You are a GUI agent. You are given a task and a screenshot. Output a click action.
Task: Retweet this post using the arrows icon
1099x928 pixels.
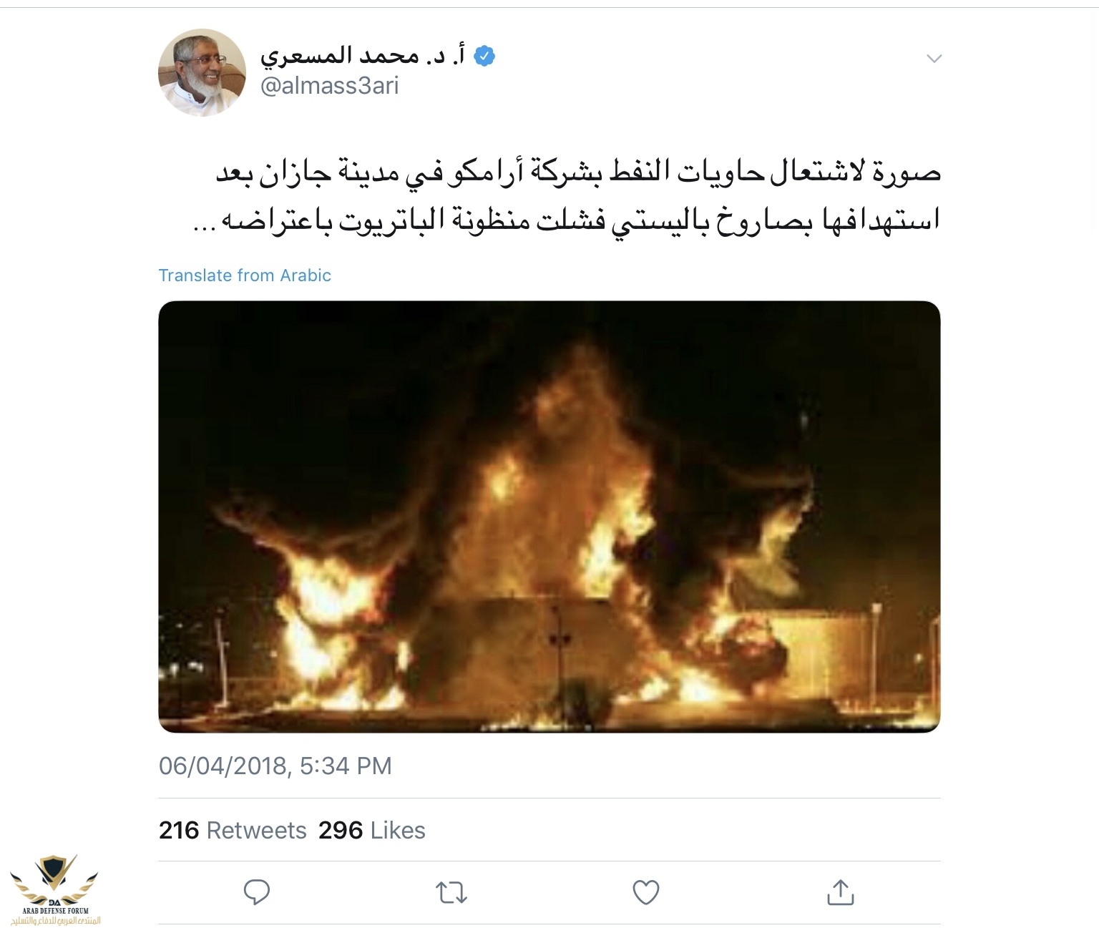click(451, 892)
